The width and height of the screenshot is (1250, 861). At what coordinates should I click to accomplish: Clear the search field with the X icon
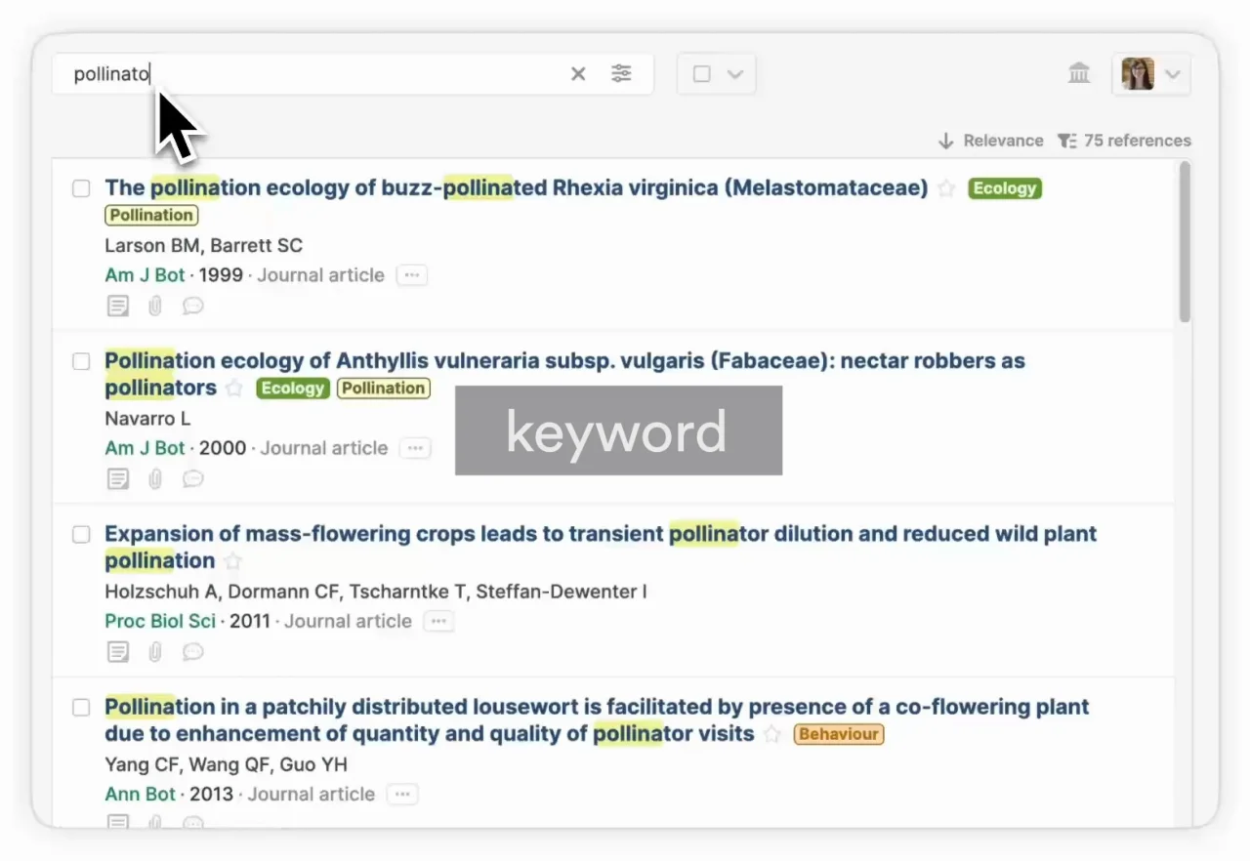[x=578, y=74]
